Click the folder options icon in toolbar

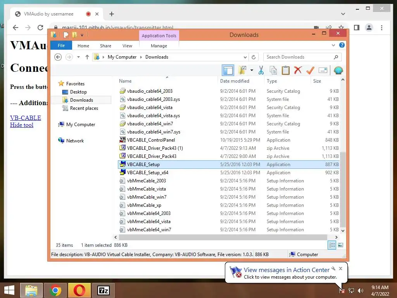pyautogui.click(x=243, y=70)
